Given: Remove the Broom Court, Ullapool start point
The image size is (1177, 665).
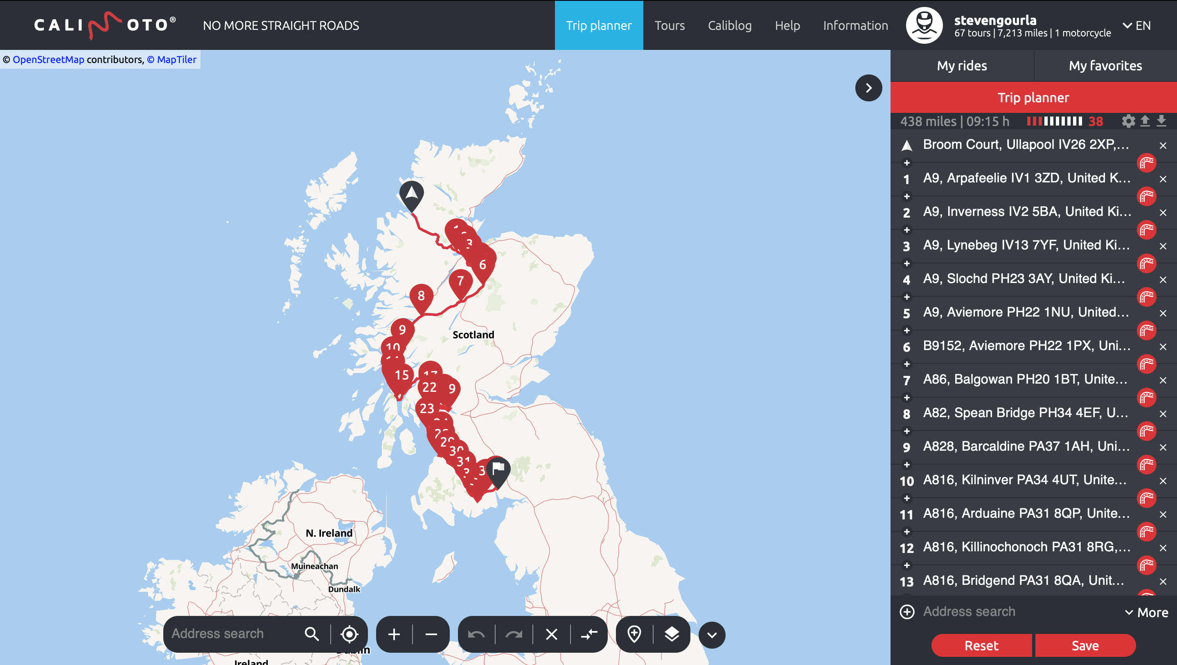Looking at the screenshot, I should (1163, 145).
